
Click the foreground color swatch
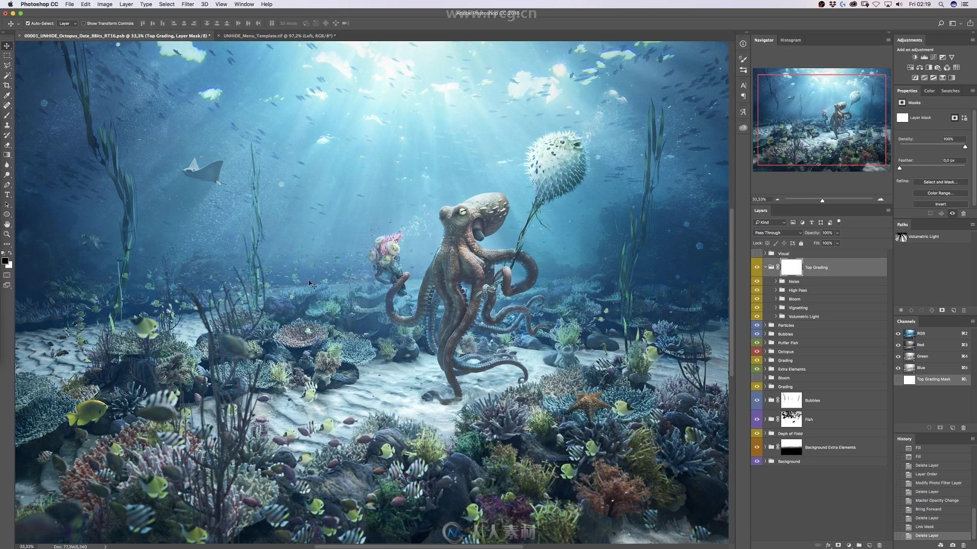[x=5, y=261]
